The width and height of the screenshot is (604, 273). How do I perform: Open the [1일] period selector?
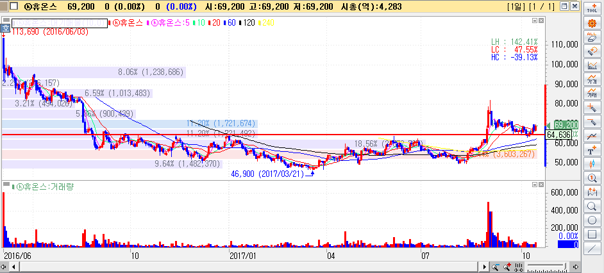tap(515, 6)
